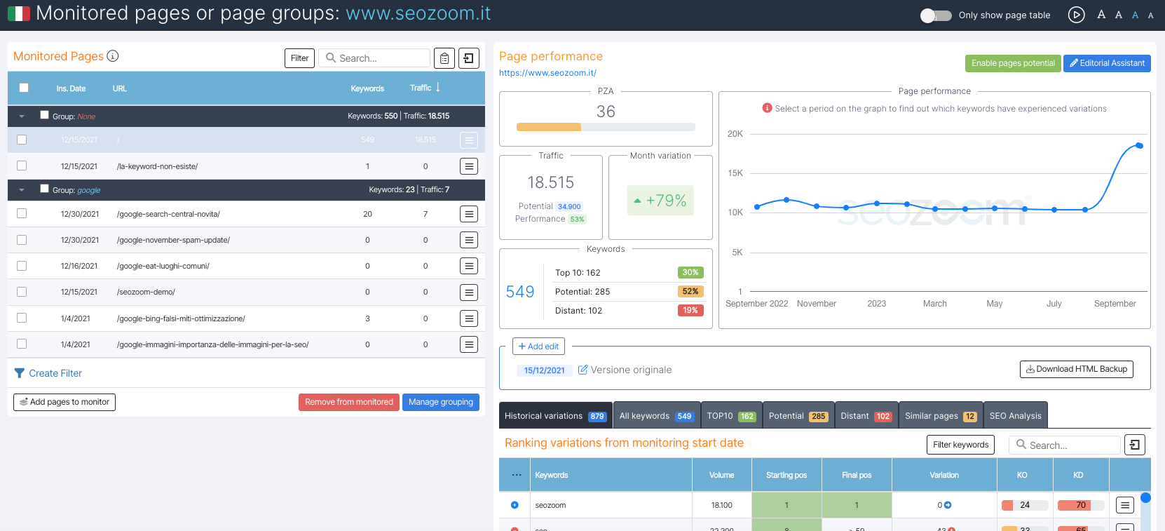Sort keywords table by Volume header
The width and height of the screenshot is (1165, 531).
pos(721,475)
